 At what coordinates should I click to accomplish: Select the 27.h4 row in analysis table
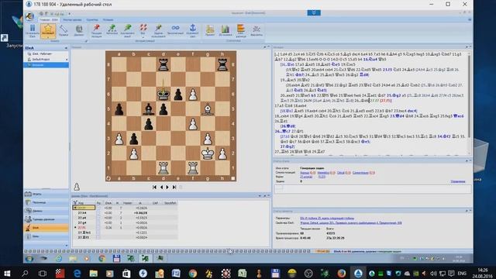126,213
